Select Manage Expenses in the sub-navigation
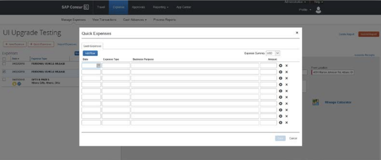 [73, 20]
